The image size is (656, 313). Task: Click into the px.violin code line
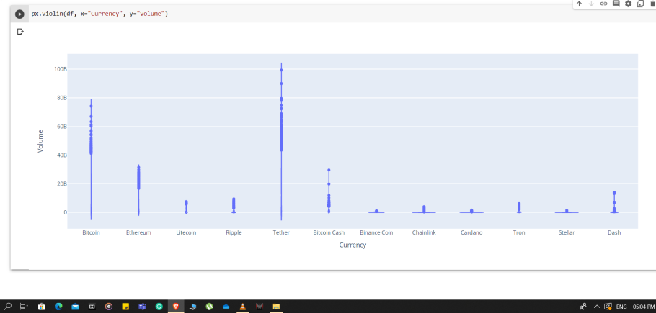pos(99,14)
